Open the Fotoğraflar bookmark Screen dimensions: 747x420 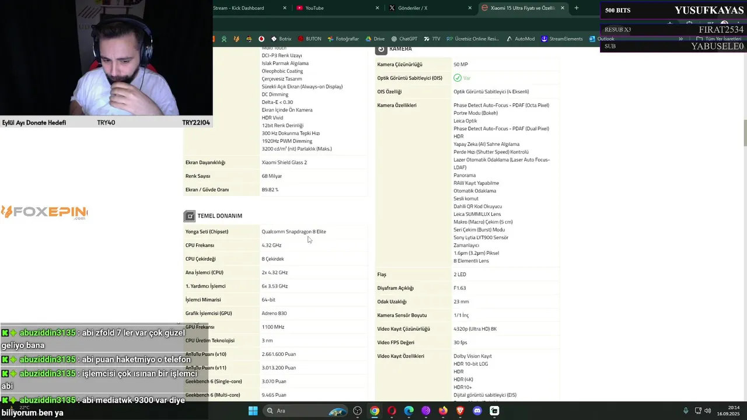pyautogui.click(x=343, y=39)
